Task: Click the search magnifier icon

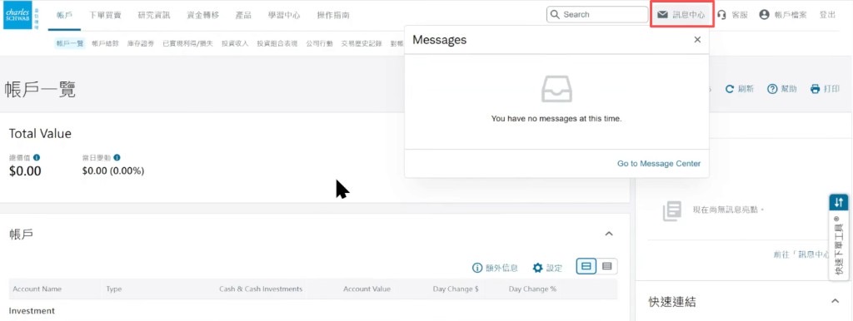Action: click(x=556, y=15)
